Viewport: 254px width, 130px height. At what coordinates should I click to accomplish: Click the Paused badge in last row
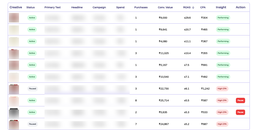[33, 124]
